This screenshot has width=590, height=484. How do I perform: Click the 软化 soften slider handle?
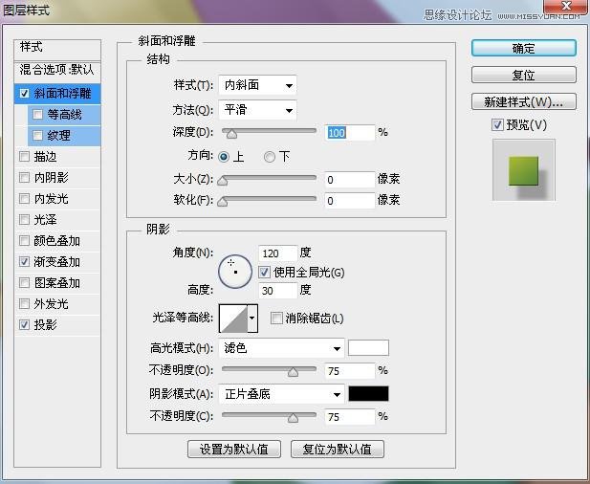223,202
